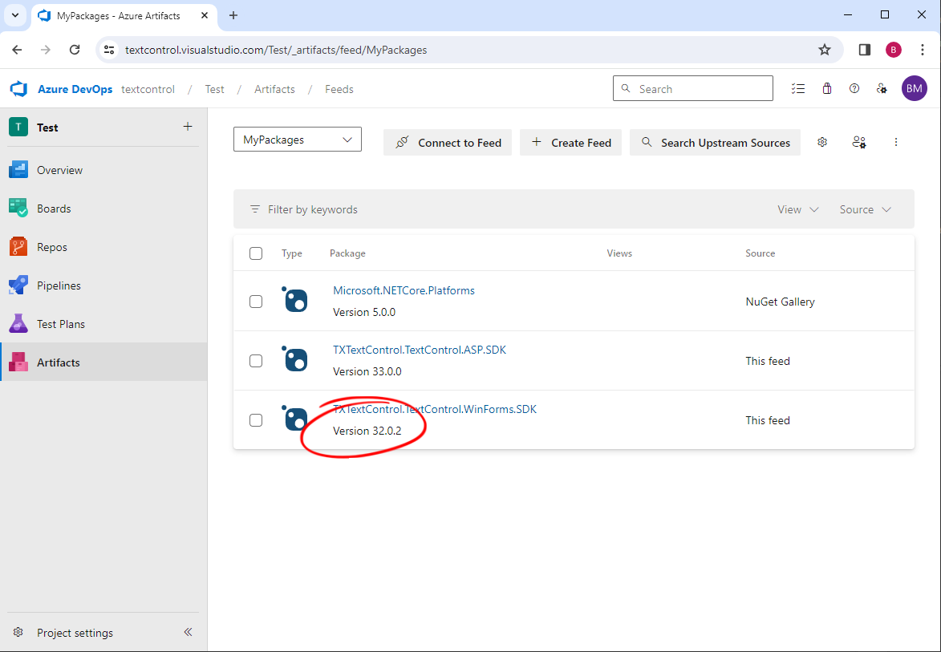Reload the page with the refresh icon

(x=75, y=50)
